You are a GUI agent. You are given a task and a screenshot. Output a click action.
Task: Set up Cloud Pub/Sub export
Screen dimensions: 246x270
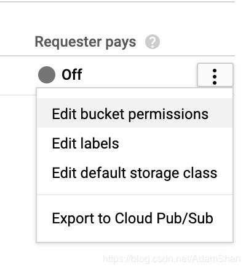(135, 218)
